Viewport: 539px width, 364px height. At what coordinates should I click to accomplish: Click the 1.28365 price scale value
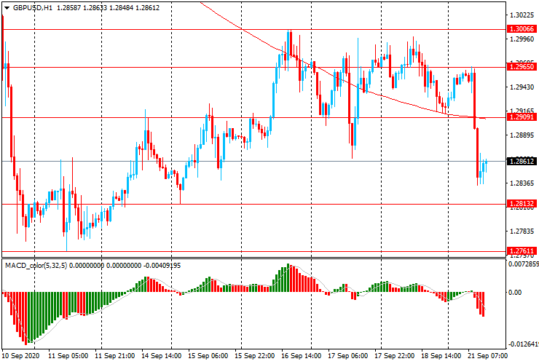click(x=522, y=183)
